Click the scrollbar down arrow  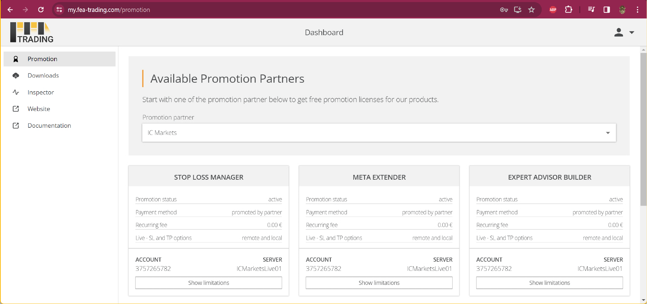pyautogui.click(x=644, y=300)
